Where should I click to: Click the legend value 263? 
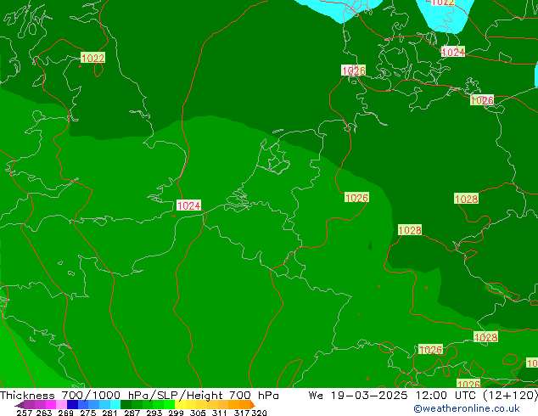44,413
